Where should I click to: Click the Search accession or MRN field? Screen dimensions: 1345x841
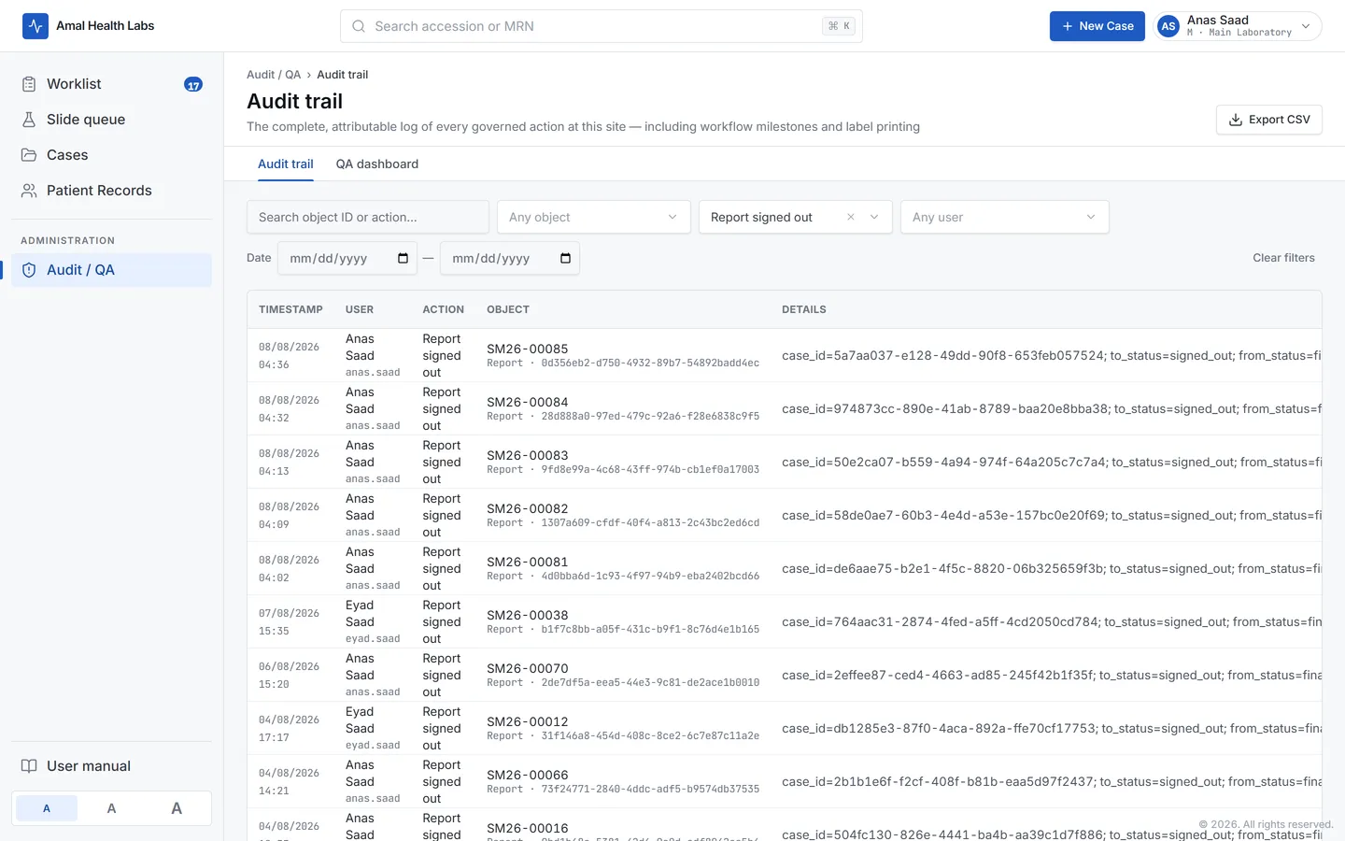click(602, 26)
